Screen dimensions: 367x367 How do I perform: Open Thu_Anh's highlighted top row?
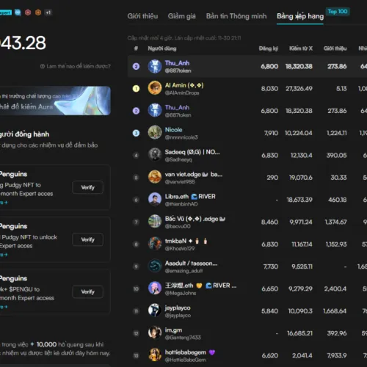[247, 66]
